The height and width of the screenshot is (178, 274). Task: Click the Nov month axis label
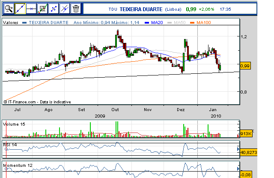(x=148, y=110)
